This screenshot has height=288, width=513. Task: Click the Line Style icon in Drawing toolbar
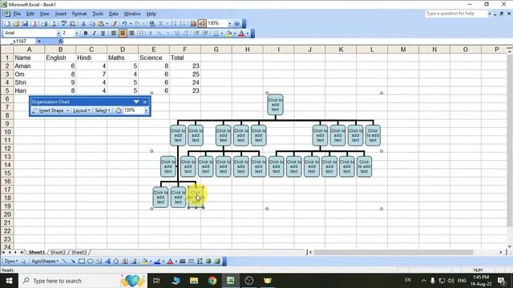(x=183, y=262)
